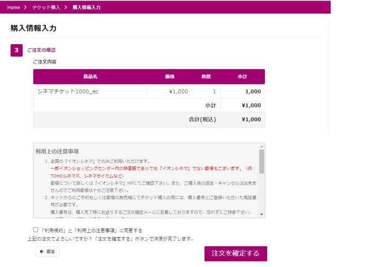Click the chevron right after Home
Screen dimensions: 381x267
click(x=25, y=8)
